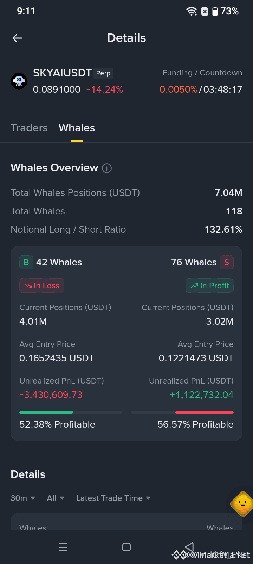Image resolution: width=253 pixels, height=564 pixels.
Task: Check the Wi-Fi status icon
Action: [x=192, y=11]
